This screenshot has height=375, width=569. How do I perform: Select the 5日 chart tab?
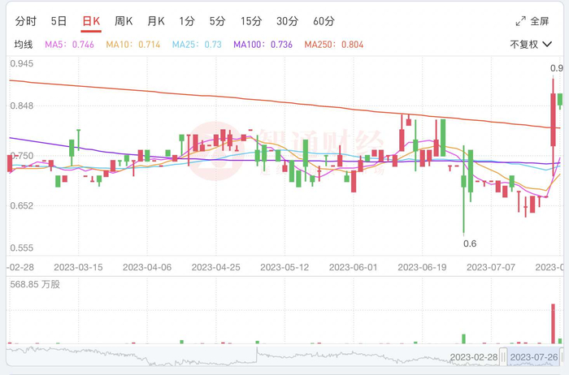pos(59,21)
